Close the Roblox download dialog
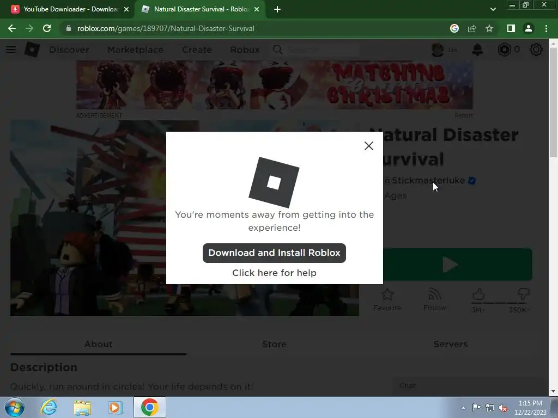Image resolution: width=558 pixels, height=418 pixels. 369,146
